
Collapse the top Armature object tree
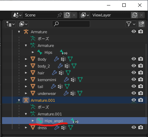19,32
